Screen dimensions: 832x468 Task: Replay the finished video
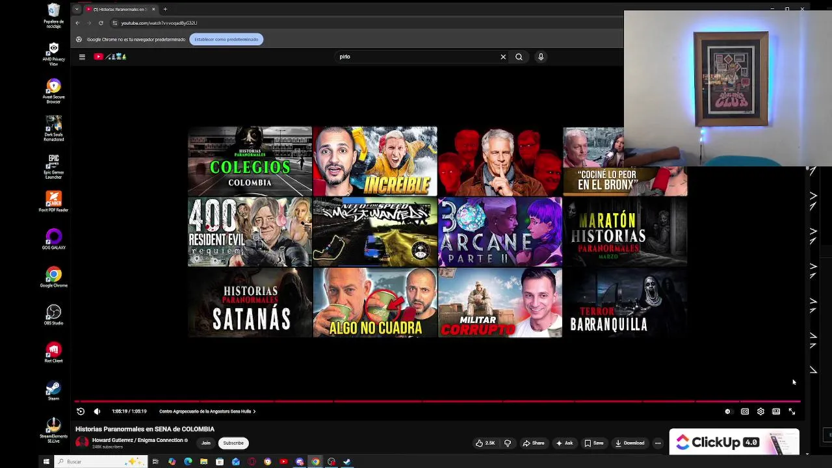point(81,411)
